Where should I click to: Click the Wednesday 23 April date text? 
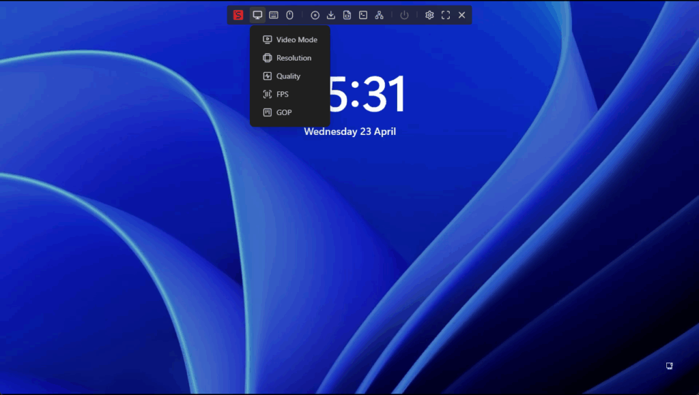[x=349, y=131]
